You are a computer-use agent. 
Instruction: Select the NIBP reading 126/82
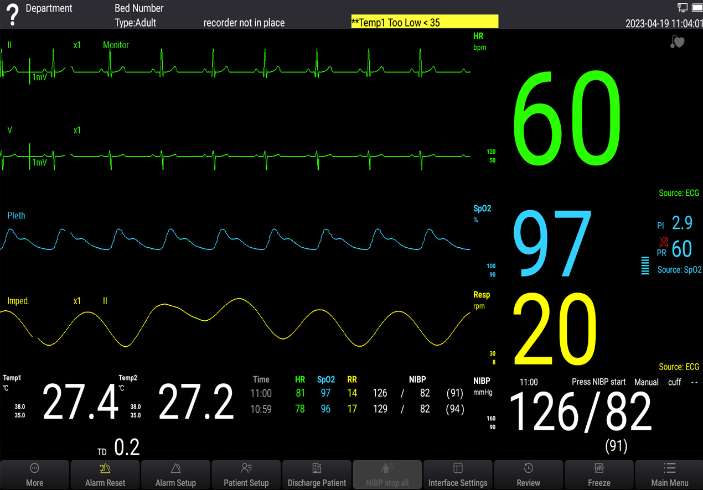click(x=580, y=412)
